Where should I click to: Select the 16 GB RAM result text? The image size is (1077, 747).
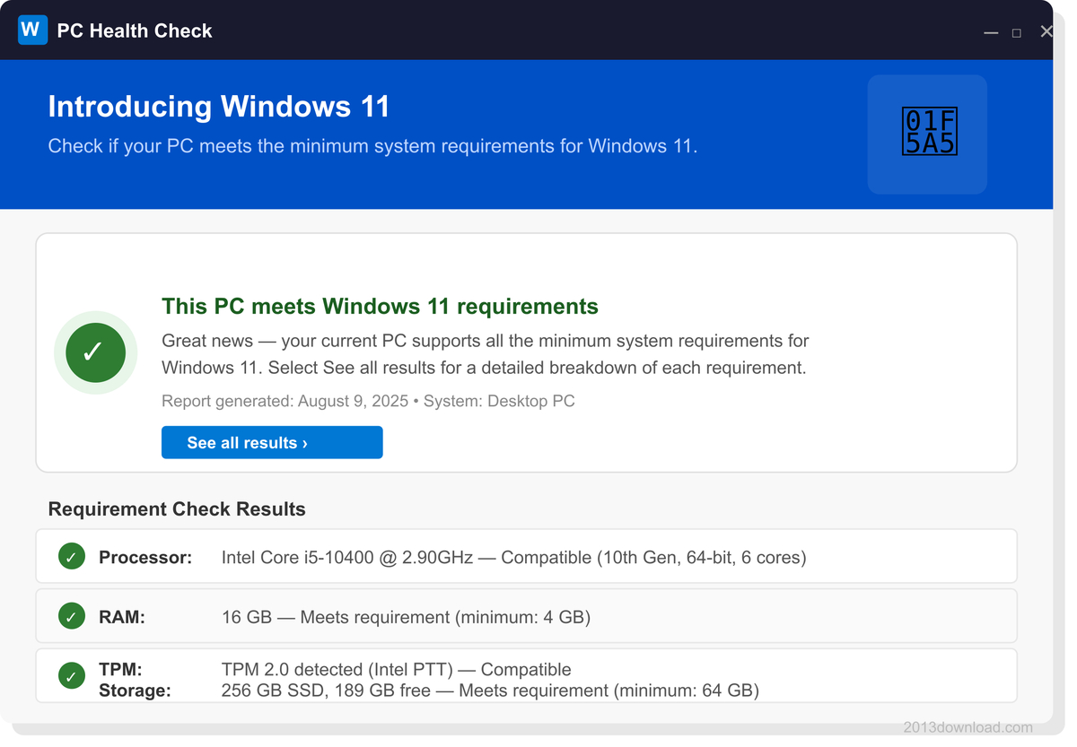click(406, 617)
